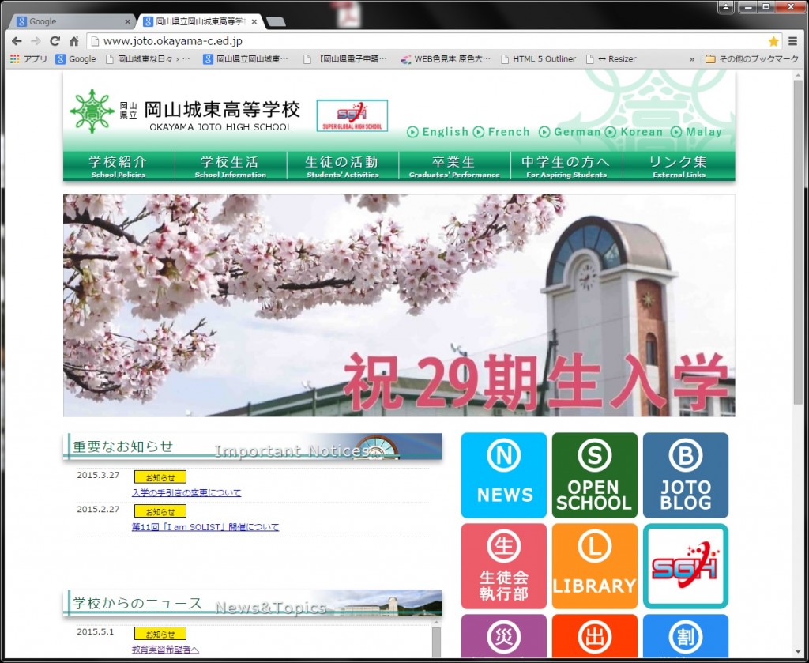Open the JOTO BLOG tile
Image resolution: width=809 pixels, height=663 pixels.
(686, 475)
